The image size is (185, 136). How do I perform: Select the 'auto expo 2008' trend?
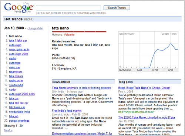point(18,54)
